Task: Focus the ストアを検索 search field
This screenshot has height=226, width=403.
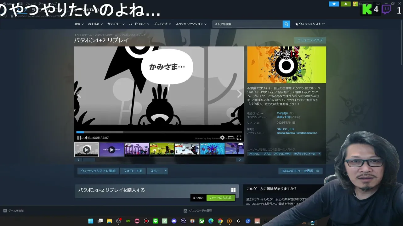Action: (247, 24)
